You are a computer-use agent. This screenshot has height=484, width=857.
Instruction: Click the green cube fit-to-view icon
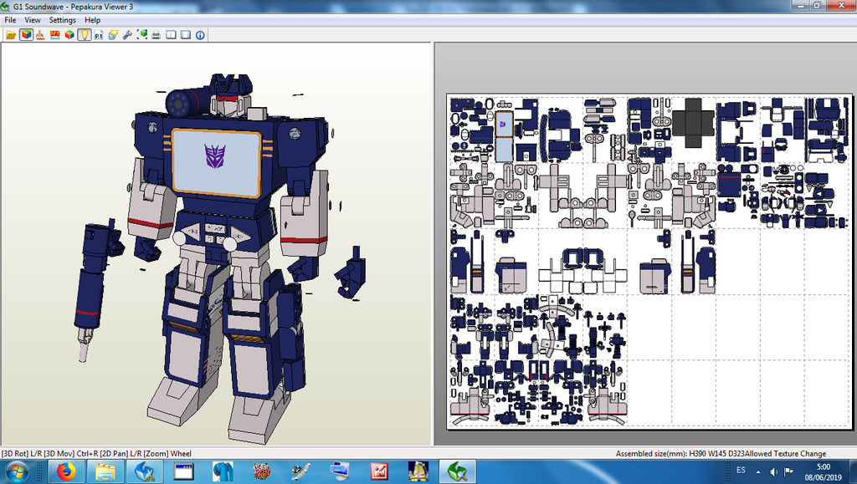(142, 35)
